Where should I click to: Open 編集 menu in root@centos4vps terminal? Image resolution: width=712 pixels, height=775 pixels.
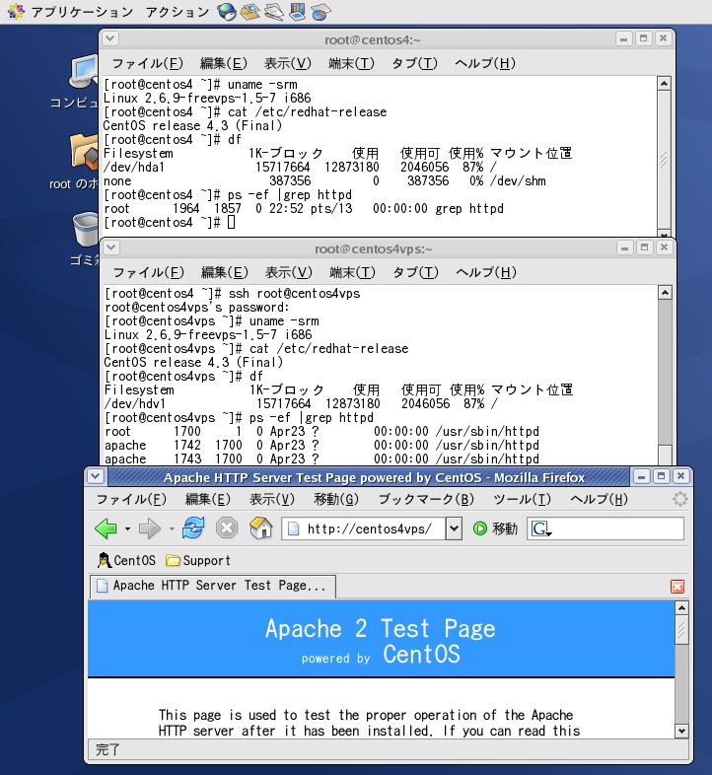225,272
